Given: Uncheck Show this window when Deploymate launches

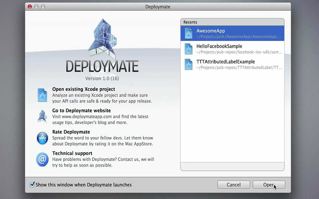Looking at the screenshot, I should pos(32,184).
